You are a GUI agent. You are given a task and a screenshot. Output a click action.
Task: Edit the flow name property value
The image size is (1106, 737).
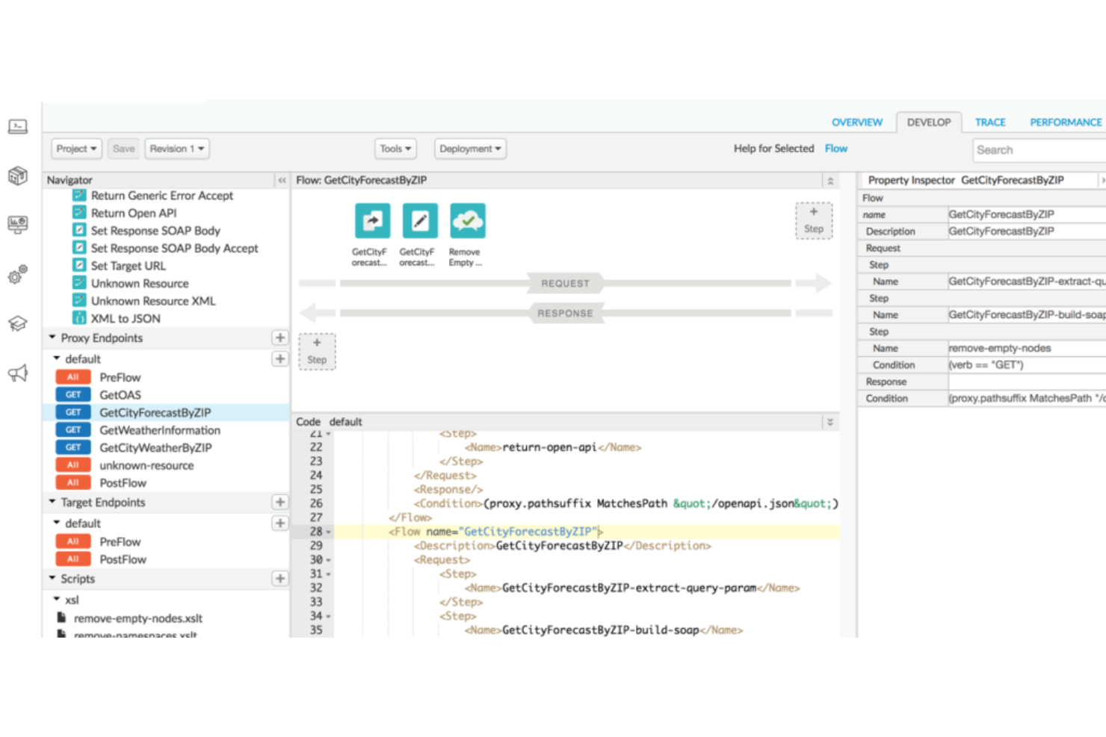[x=1027, y=214]
